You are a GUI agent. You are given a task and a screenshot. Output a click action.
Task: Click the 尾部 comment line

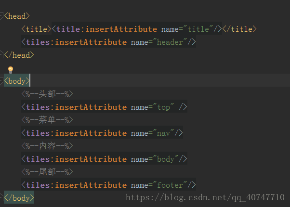(47, 172)
